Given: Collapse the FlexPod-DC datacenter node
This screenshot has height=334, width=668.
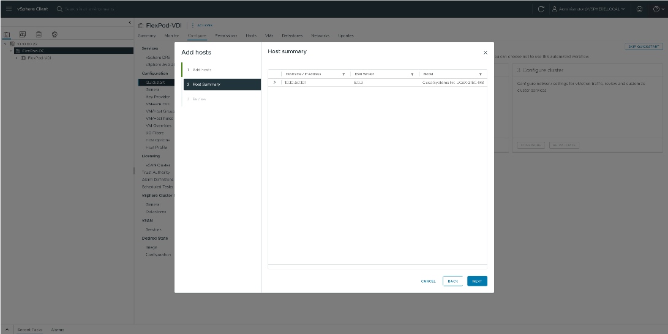Looking at the screenshot, I should (x=11, y=51).
